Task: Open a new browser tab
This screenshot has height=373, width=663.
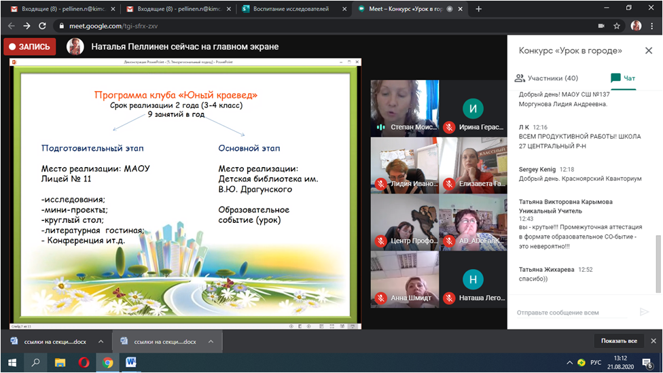Action: (479, 9)
